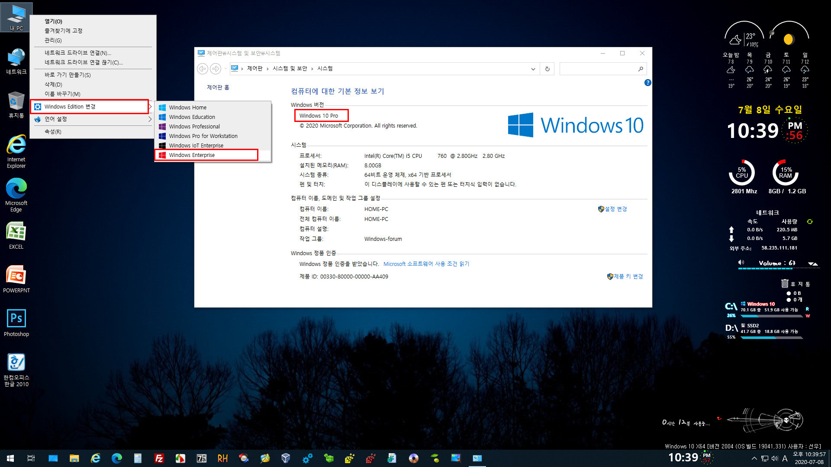Viewport: 831px width, 467px height.
Task: Choose Windows Professional edition
Action: (x=213, y=126)
